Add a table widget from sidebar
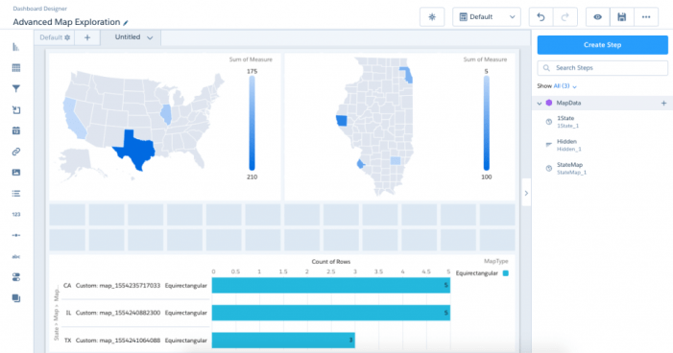This screenshot has height=353, width=673. click(x=16, y=68)
